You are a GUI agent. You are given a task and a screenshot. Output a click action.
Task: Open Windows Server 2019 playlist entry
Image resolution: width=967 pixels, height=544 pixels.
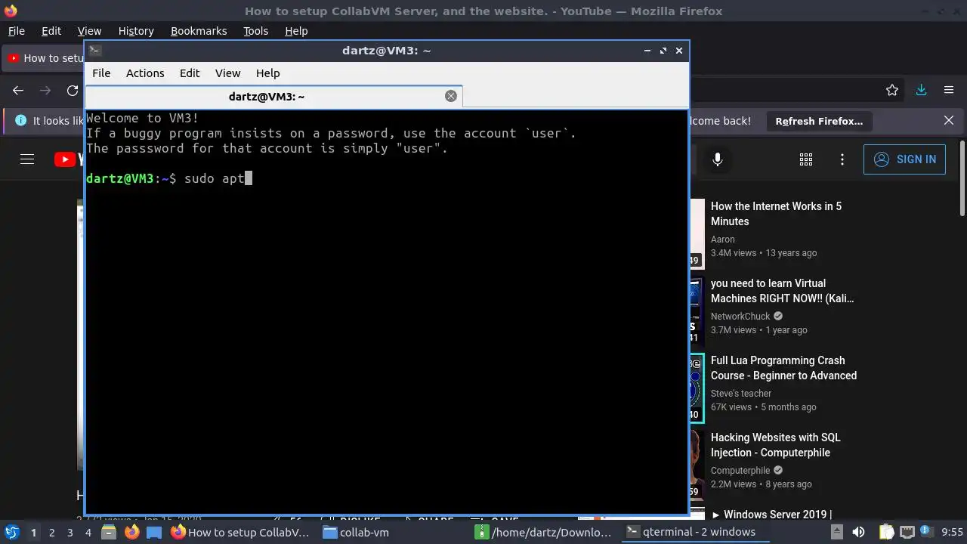[771, 515]
